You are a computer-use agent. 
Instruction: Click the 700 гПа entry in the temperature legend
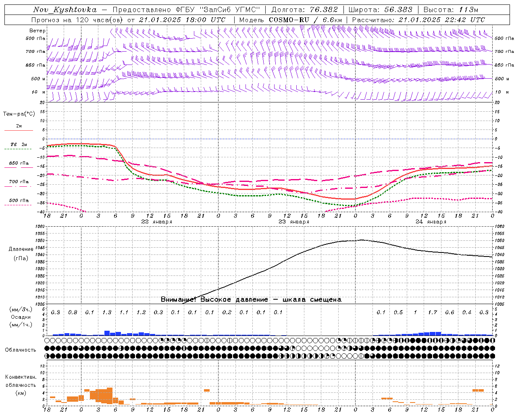[x=19, y=182]
